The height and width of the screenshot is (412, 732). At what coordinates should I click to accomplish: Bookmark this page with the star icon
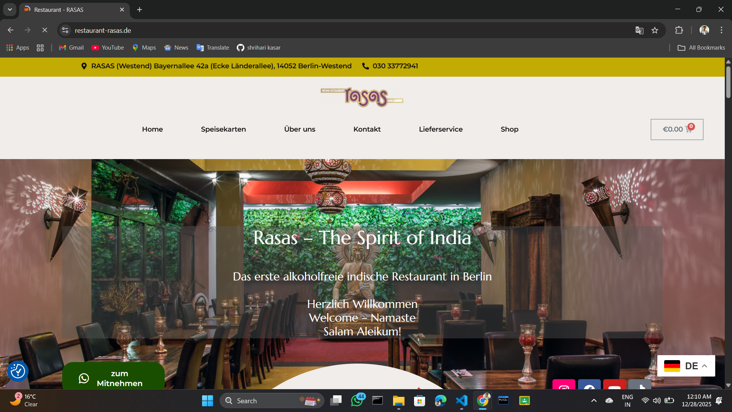655,30
